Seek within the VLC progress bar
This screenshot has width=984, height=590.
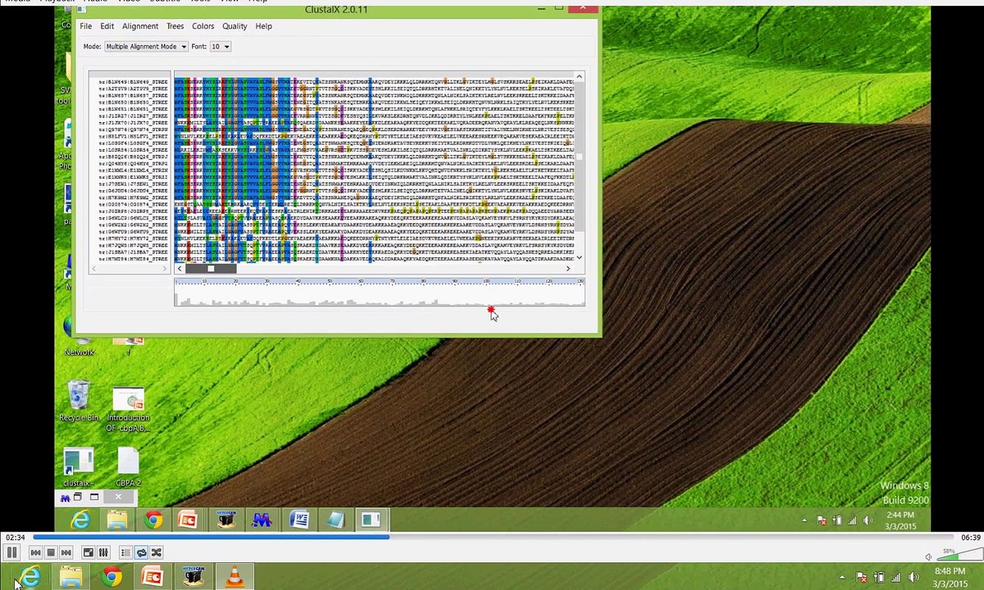tap(492, 538)
